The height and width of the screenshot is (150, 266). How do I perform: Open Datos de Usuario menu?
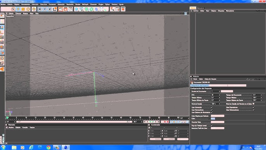[210, 79]
